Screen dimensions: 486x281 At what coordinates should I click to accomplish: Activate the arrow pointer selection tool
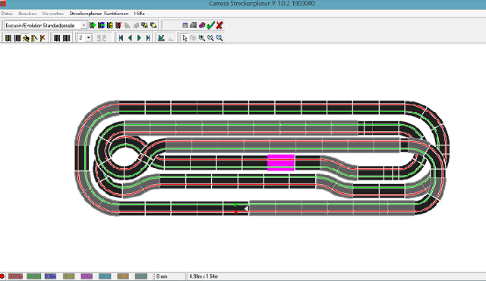(x=185, y=38)
